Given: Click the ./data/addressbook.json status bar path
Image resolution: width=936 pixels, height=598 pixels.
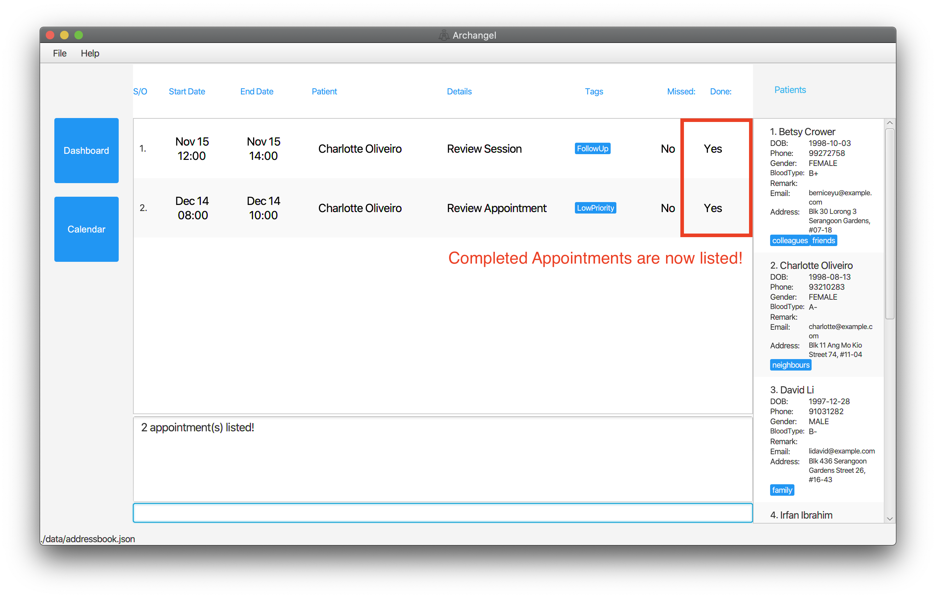Looking at the screenshot, I should tap(88, 539).
